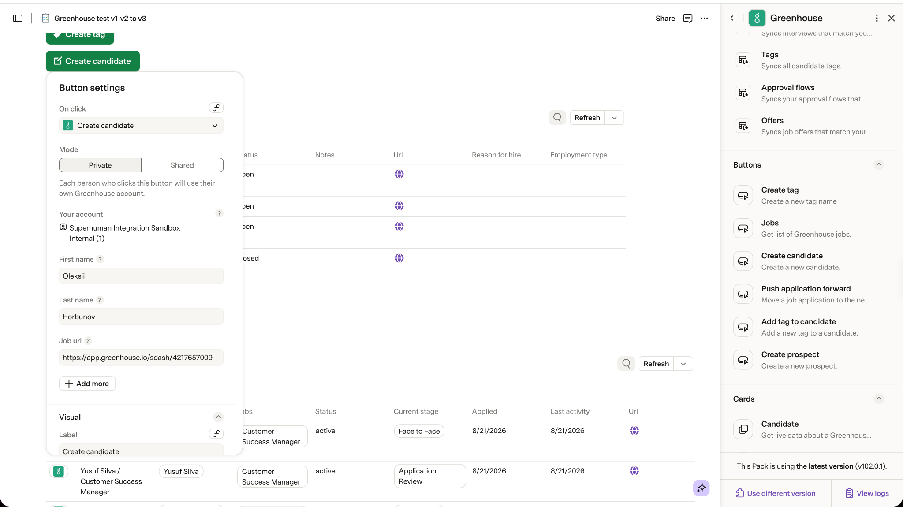Open the On click formula editor

pyautogui.click(x=216, y=108)
